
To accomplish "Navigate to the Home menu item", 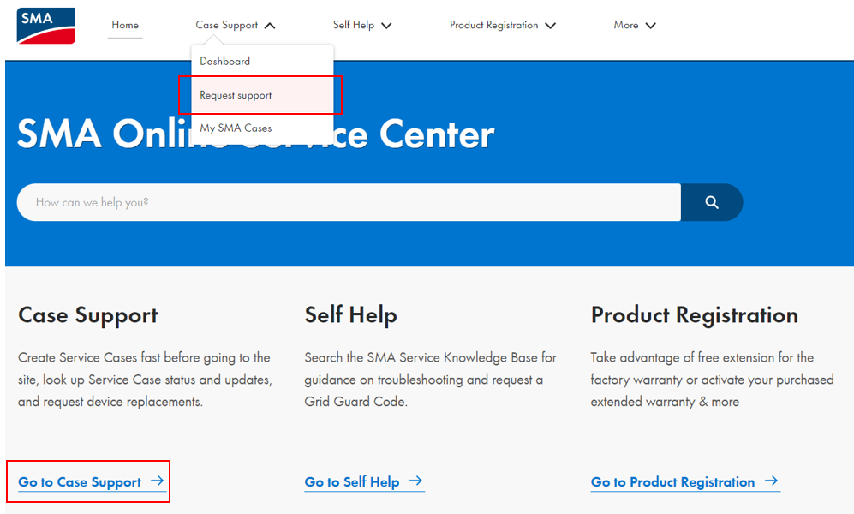I will (125, 25).
